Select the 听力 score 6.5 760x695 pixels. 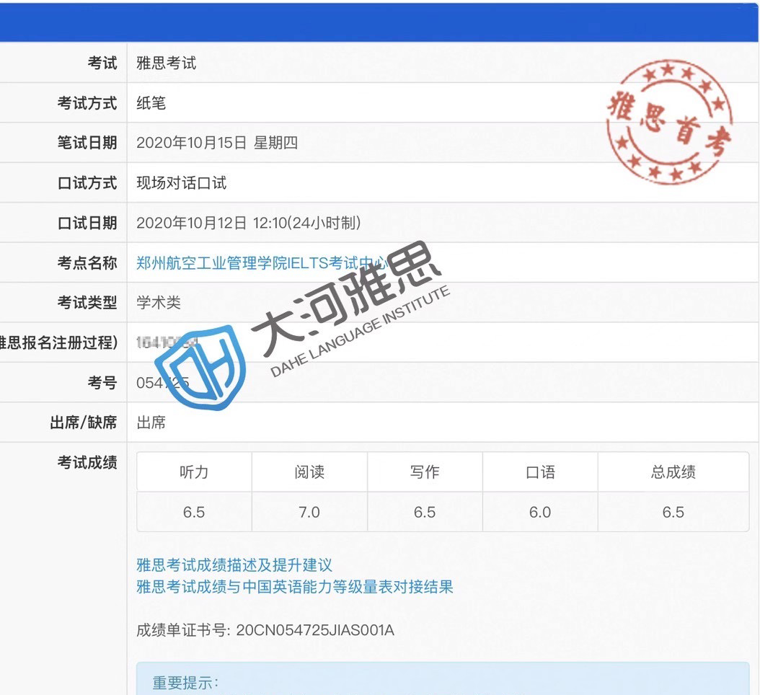coord(194,513)
